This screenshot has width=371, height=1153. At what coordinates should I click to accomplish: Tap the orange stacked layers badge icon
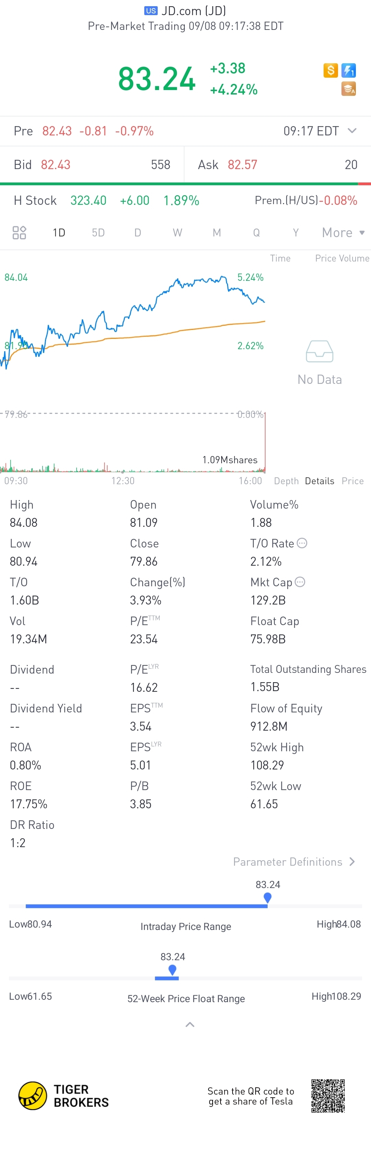pyautogui.click(x=349, y=89)
